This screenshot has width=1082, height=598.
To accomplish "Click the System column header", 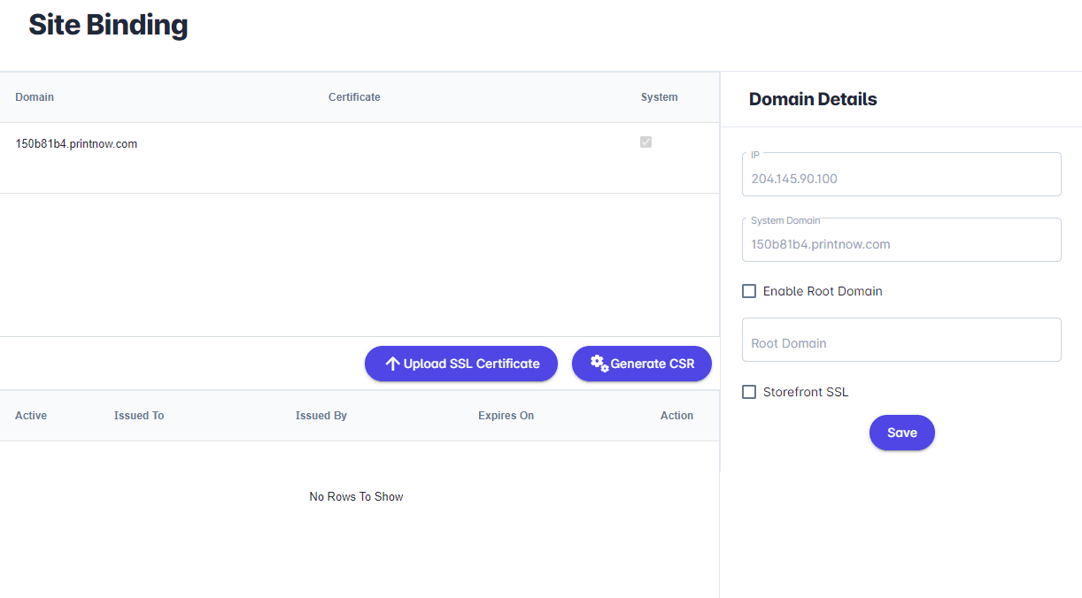I will pos(659,97).
